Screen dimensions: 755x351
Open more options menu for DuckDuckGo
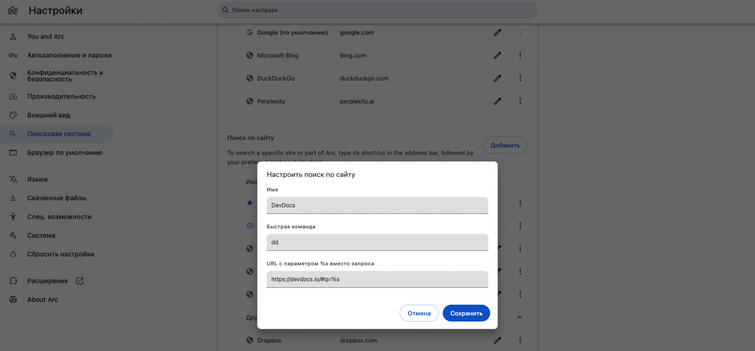coord(520,78)
